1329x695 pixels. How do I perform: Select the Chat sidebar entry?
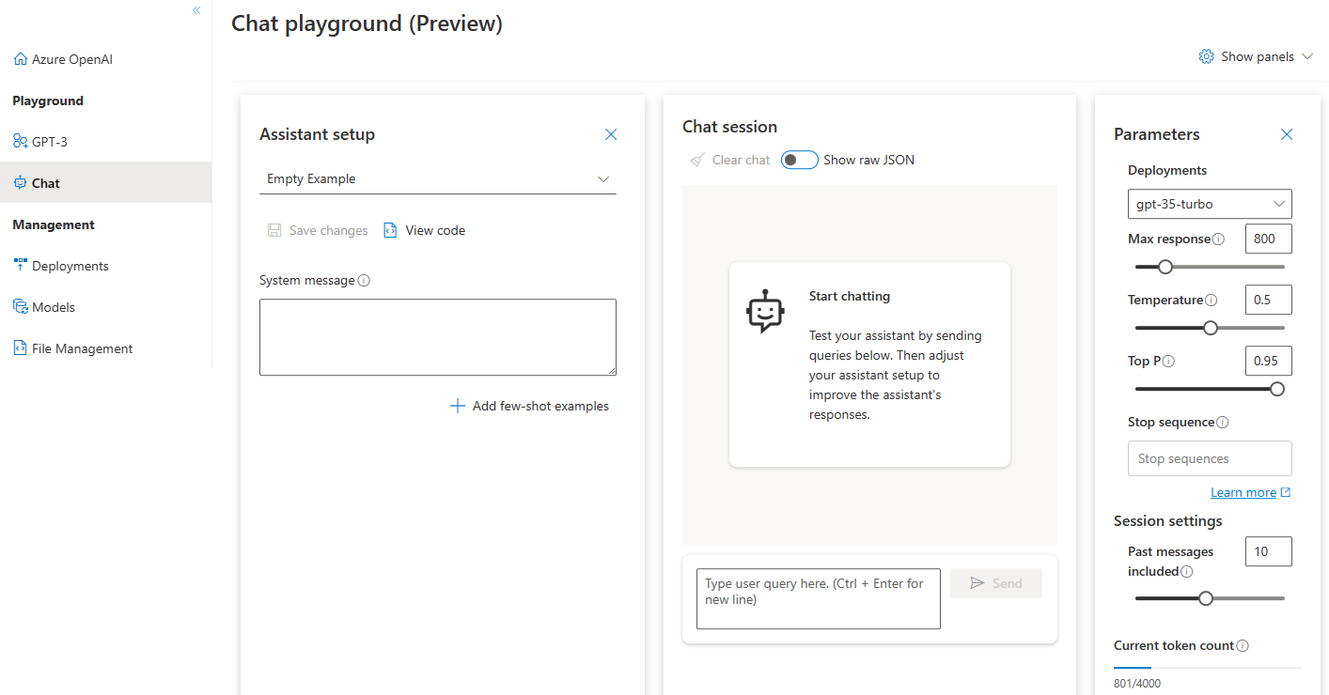(x=45, y=182)
